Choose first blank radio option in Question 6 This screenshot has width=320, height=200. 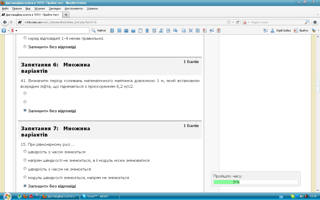click(x=25, y=93)
